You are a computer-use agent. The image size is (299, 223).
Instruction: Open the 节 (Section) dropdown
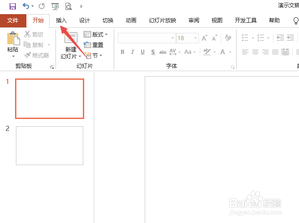coord(94,56)
